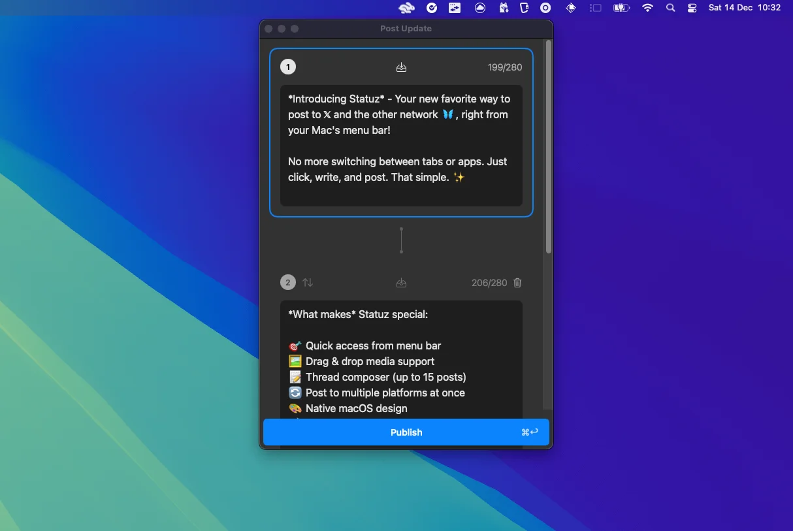
Task: Open the battery status menu
Action: point(621,8)
